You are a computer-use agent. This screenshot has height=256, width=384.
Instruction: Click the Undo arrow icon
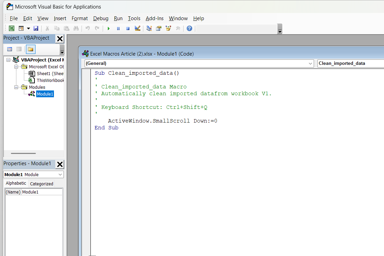click(87, 28)
